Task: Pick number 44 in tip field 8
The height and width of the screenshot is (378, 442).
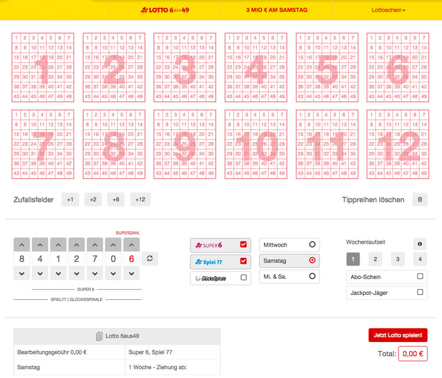Action: (x=96, y=173)
